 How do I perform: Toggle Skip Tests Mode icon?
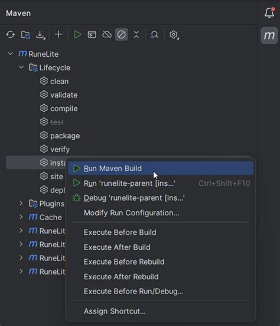[x=122, y=34]
